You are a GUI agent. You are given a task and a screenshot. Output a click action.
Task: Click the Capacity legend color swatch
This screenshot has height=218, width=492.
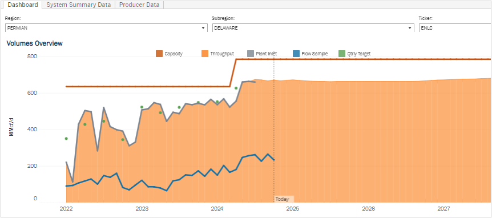[159, 54]
